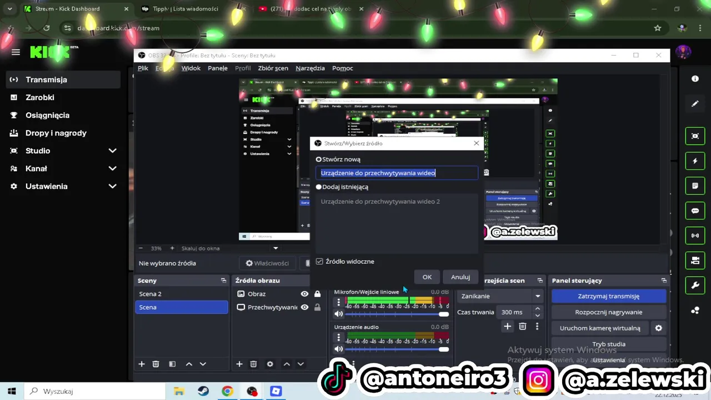711x400 pixels.
Task: Click Rozpocznij nagrywanie button
Action: tap(608, 312)
